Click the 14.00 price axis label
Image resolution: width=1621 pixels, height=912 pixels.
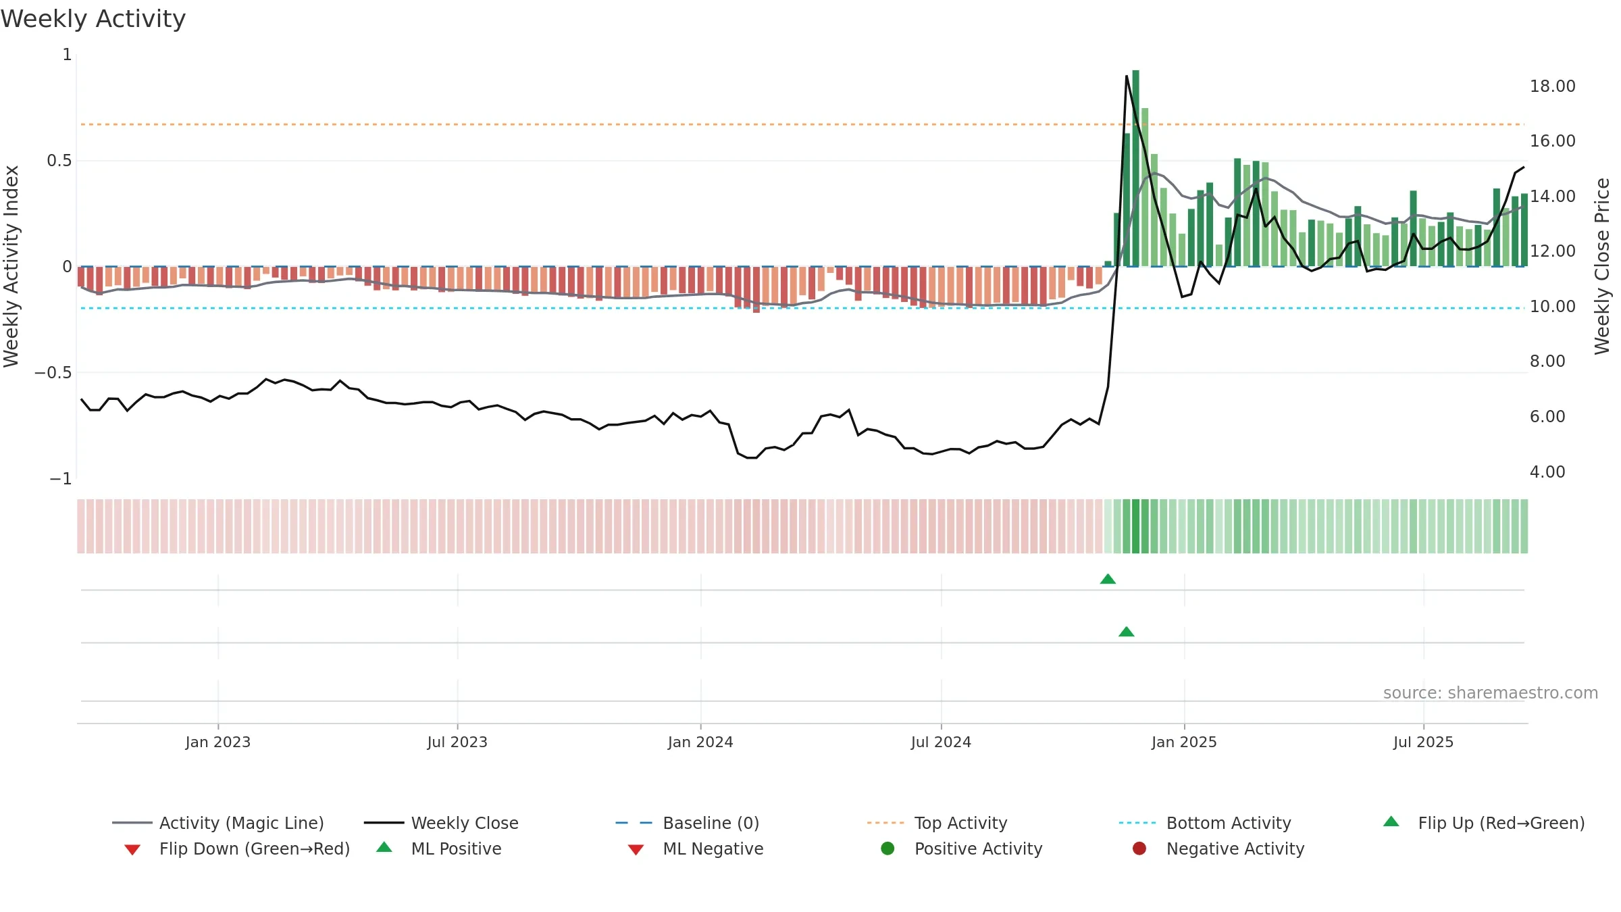coord(1552,197)
